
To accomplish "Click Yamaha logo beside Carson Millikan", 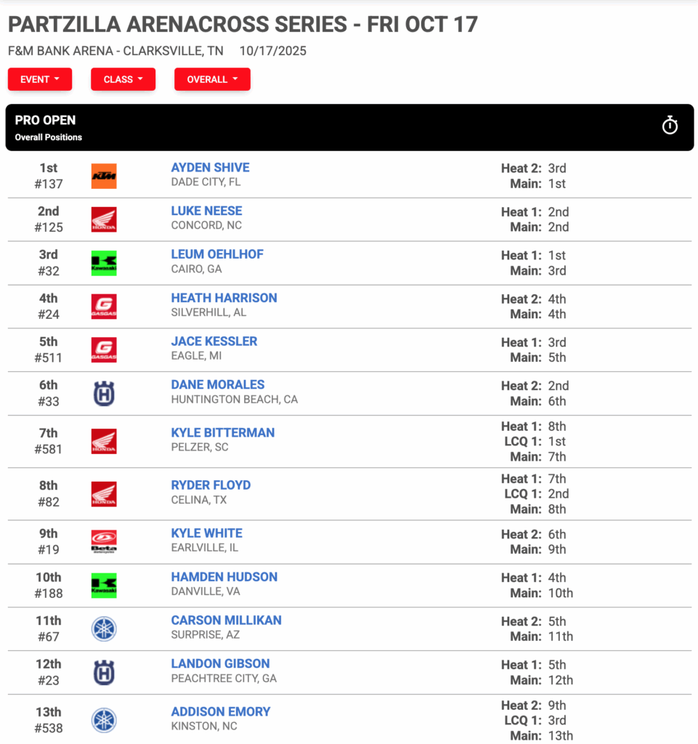I will pos(104,628).
